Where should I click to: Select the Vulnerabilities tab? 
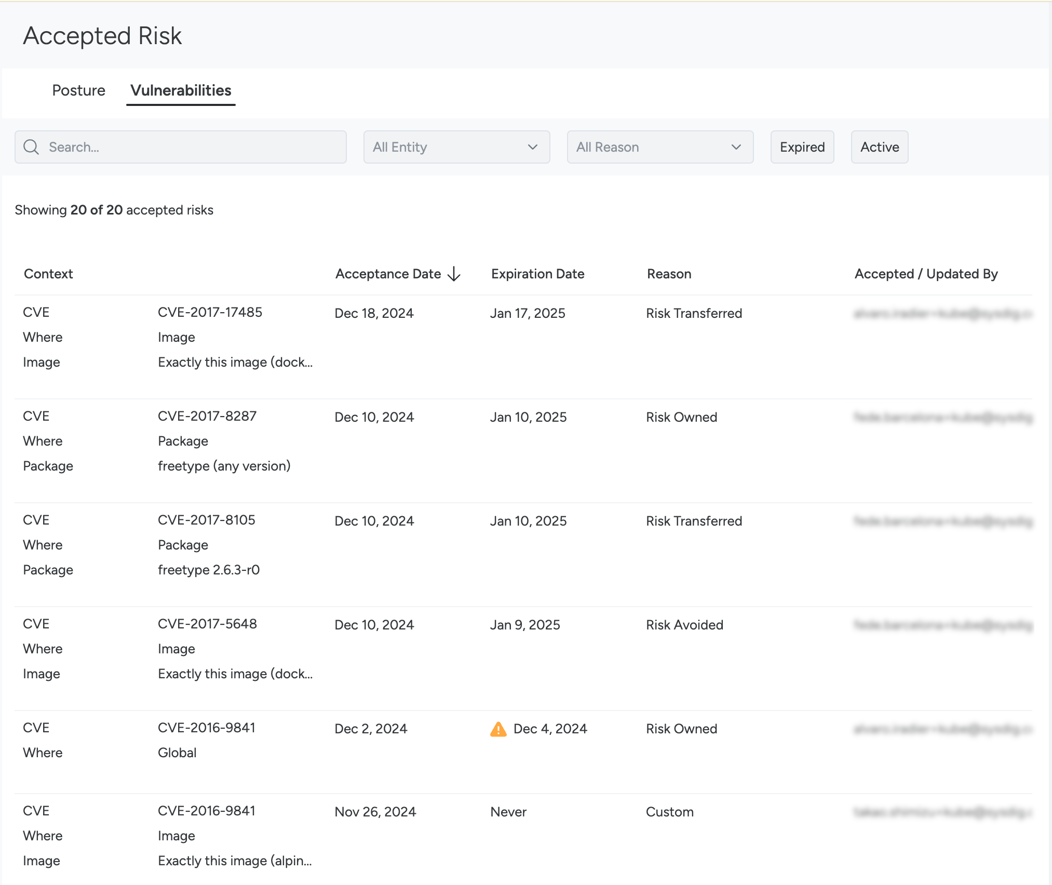pyautogui.click(x=181, y=90)
